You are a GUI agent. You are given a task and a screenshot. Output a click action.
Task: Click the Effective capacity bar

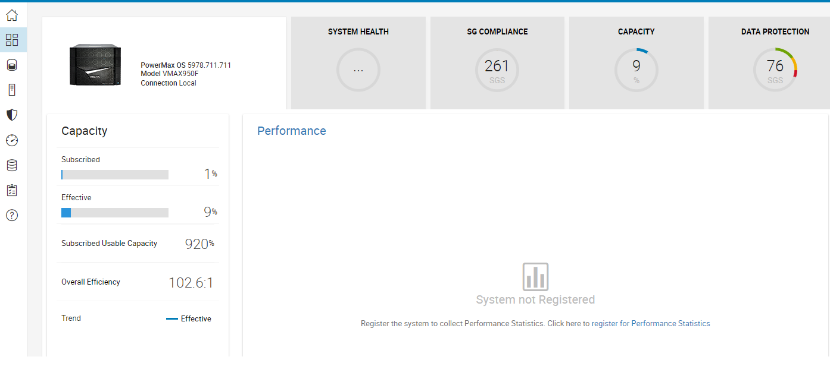(114, 212)
